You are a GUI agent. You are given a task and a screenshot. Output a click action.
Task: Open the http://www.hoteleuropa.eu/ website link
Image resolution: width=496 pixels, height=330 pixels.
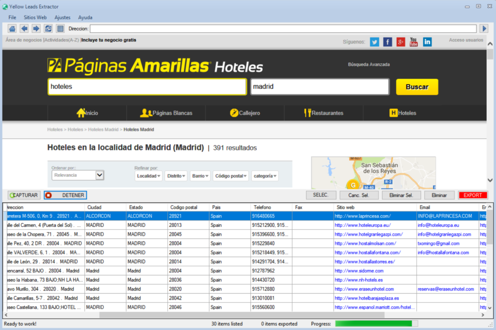pyautogui.click(x=362, y=225)
